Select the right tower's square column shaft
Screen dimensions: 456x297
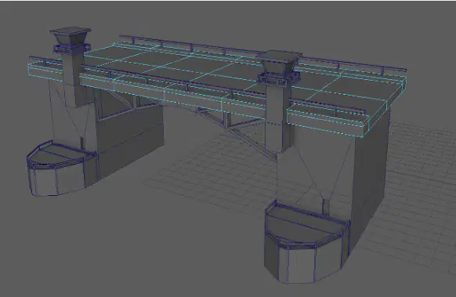click(277, 116)
